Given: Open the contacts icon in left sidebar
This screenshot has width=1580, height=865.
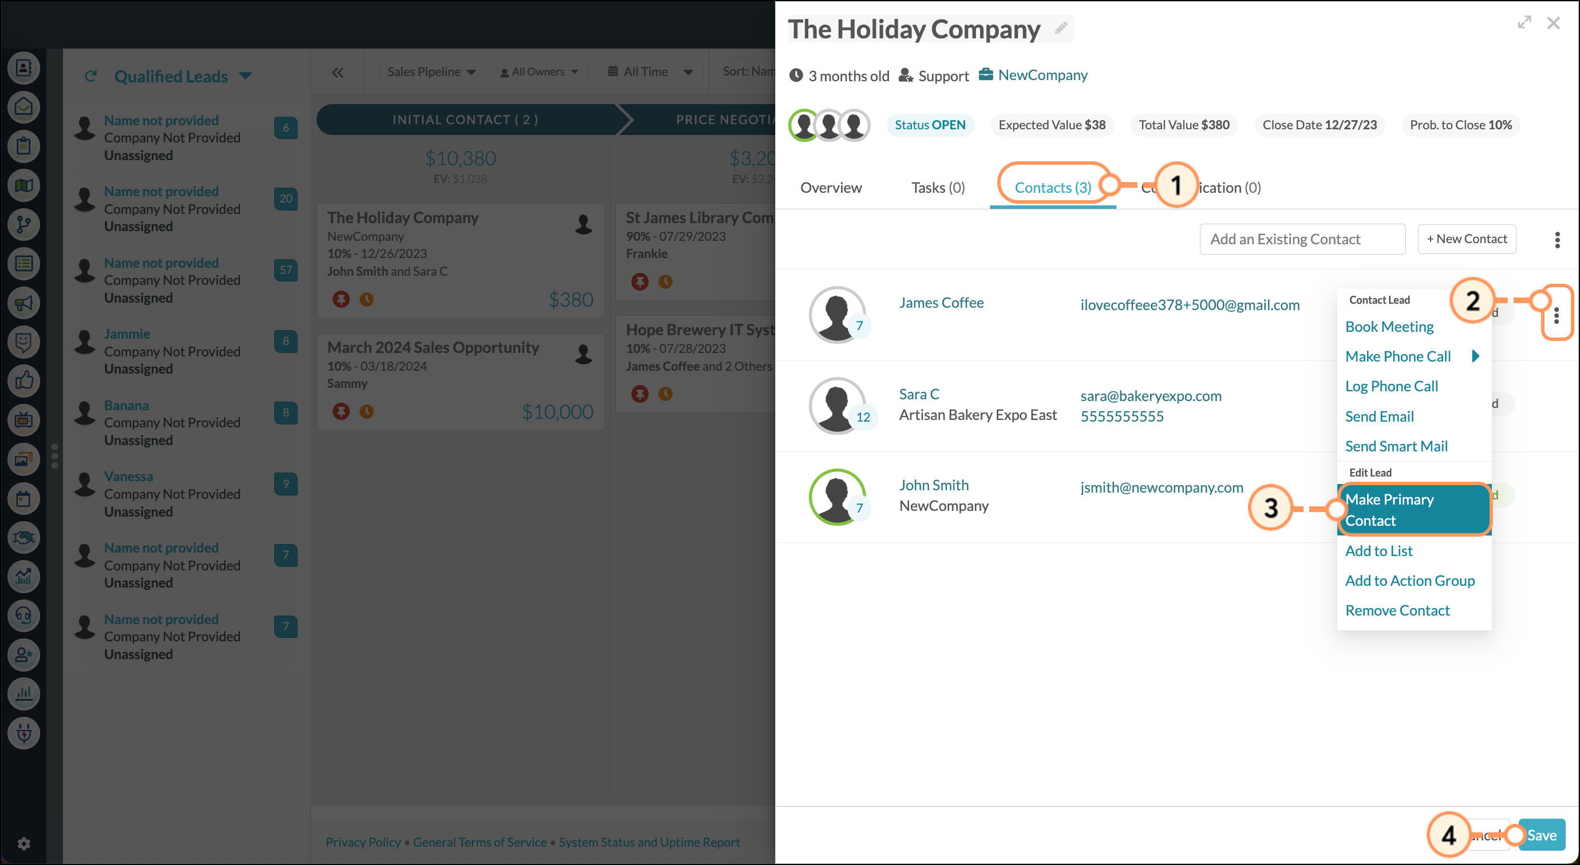Looking at the screenshot, I should (24, 68).
